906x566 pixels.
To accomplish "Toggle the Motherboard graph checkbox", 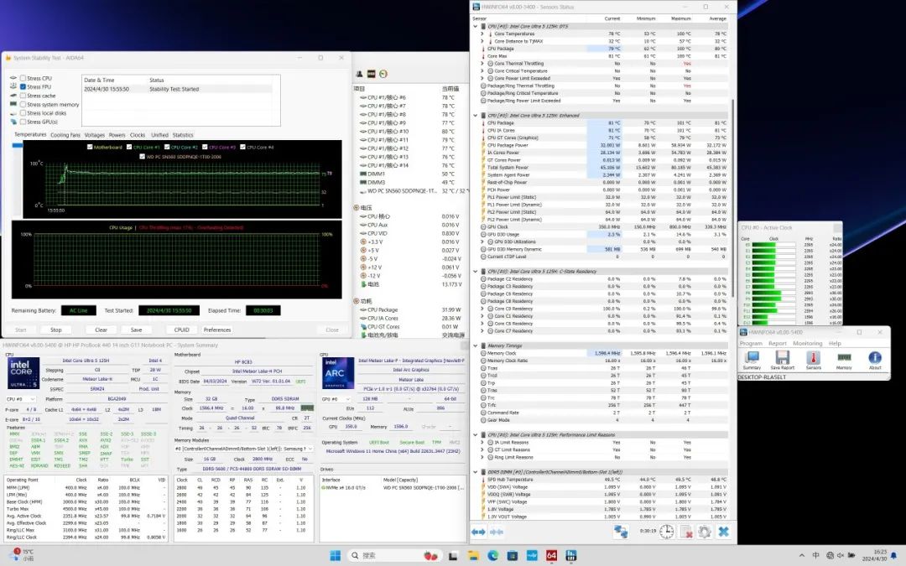I will click(91, 147).
